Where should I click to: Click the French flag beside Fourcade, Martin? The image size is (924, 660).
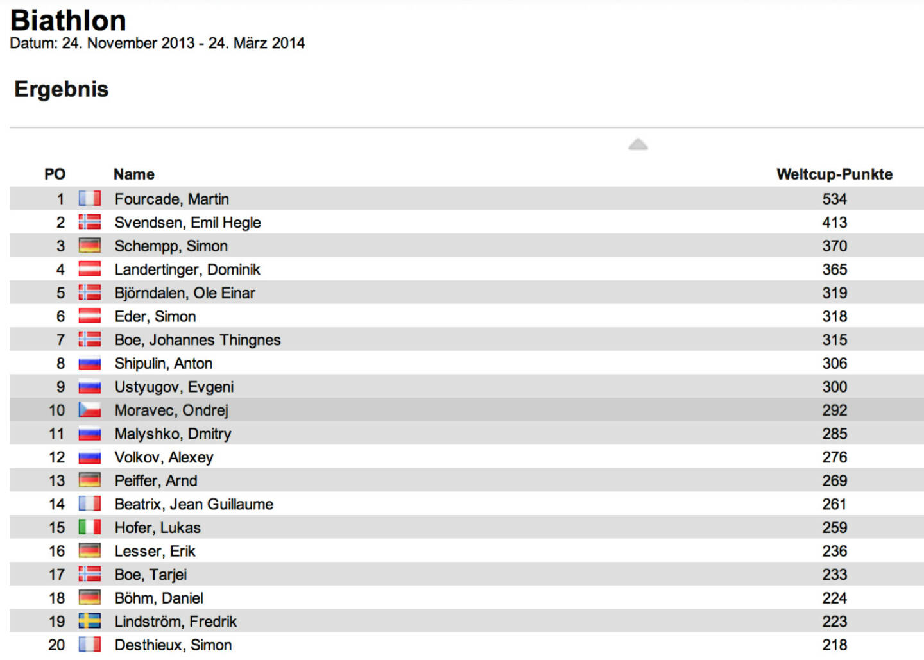click(90, 199)
